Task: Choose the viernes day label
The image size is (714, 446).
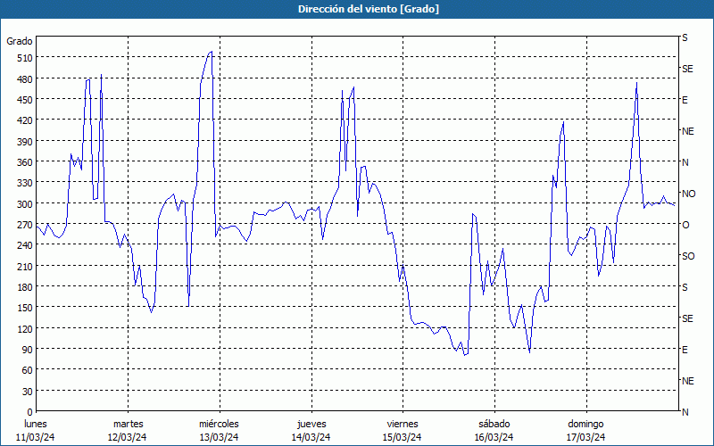Action: pos(403,425)
